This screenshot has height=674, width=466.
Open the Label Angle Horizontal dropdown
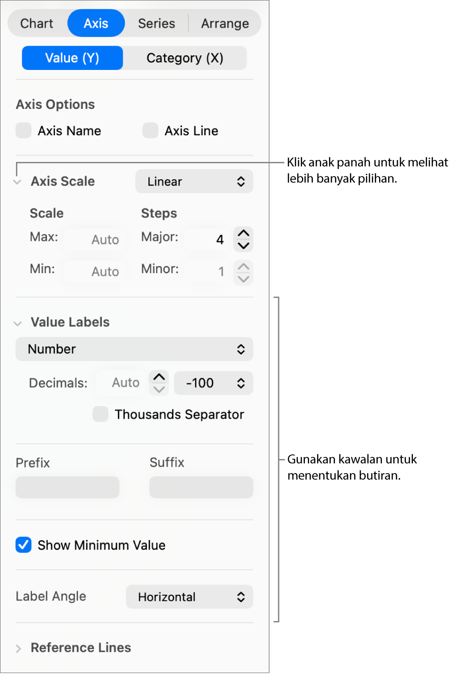[x=189, y=597]
